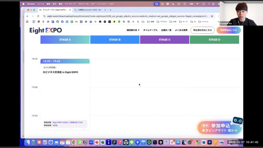Click the Eight EXPO logo

click(x=45, y=30)
